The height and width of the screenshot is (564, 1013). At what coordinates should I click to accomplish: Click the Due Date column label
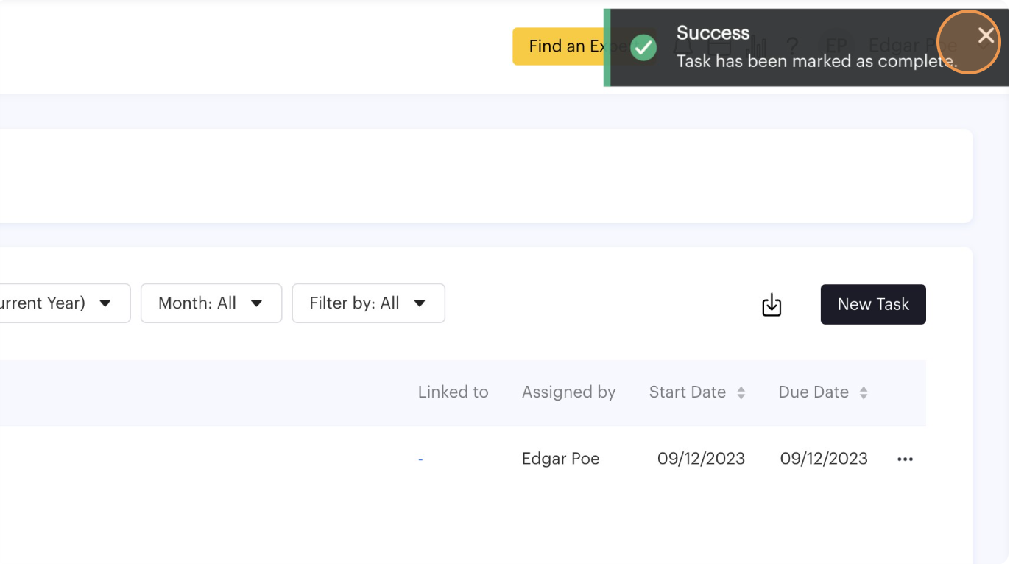pos(813,392)
